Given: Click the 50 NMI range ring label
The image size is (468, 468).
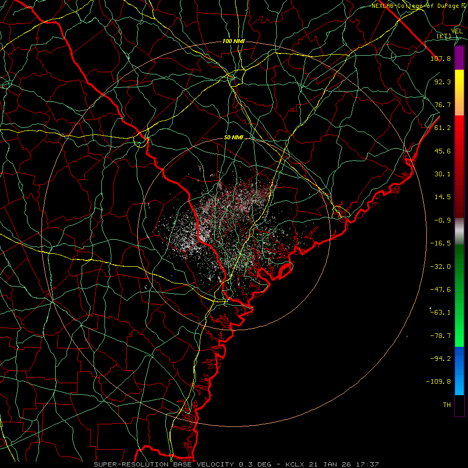Looking at the screenshot, I should pos(233,138).
